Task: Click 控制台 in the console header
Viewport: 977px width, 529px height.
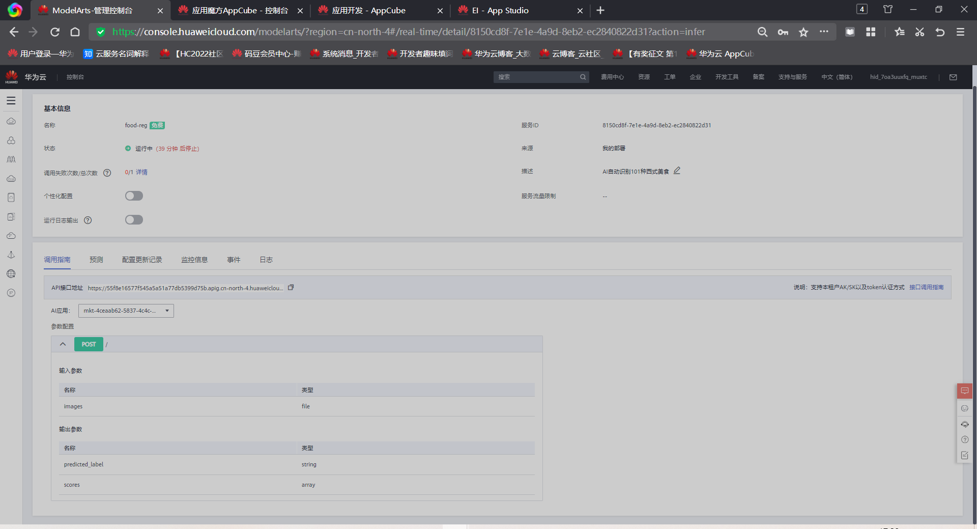Action: click(75, 77)
